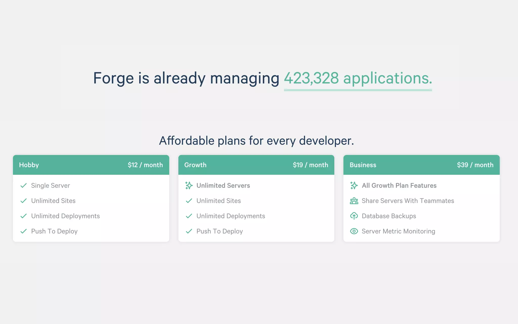Screen dimensions: 518x324
Task: Click the sparkle icon beside Unlimited Servers
Action: tap(189, 186)
